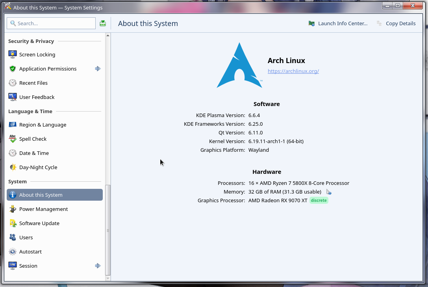The width and height of the screenshot is (428, 287).
Task: Open Day-Night Cycle settings
Action: 55,167
